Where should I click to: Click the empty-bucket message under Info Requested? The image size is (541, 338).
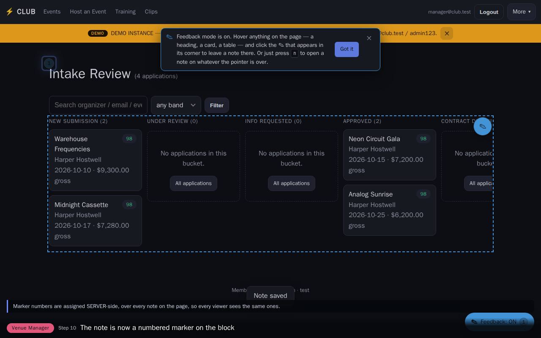pos(292,158)
